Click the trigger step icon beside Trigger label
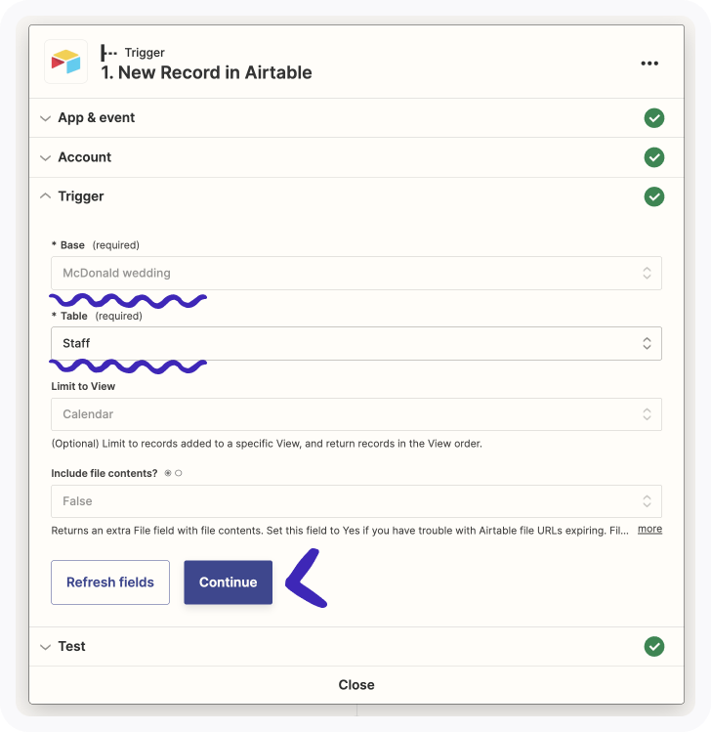Image resolution: width=711 pixels, height=732 pixels. tap(109, 53)
